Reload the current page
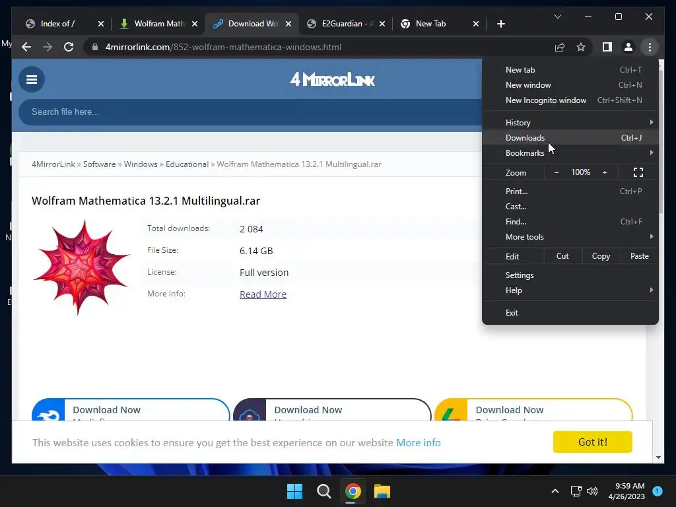 click(69, 47)
